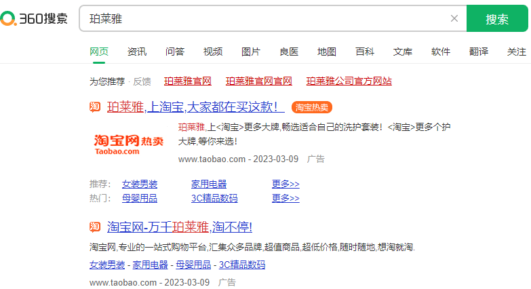Click the 反馈 feedback link

[142, 81]
